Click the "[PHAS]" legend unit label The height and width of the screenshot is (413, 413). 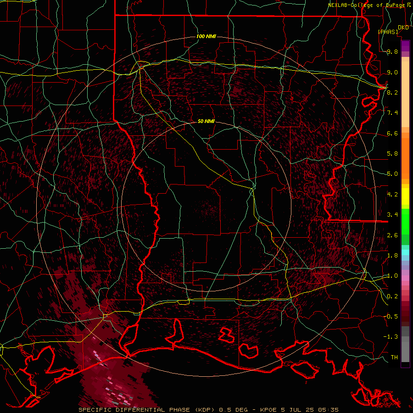(388, 32)
